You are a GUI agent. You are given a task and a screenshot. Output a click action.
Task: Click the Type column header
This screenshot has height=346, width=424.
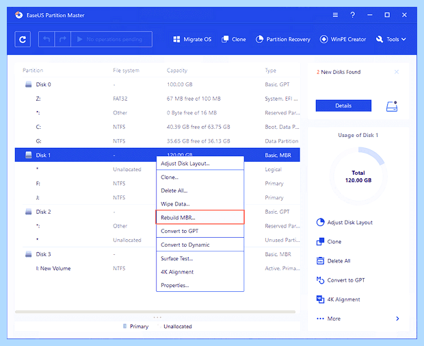pos(270,71)
